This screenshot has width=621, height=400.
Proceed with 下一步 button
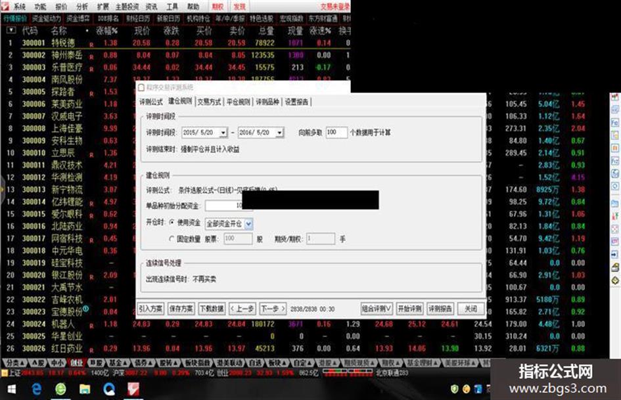273,309
